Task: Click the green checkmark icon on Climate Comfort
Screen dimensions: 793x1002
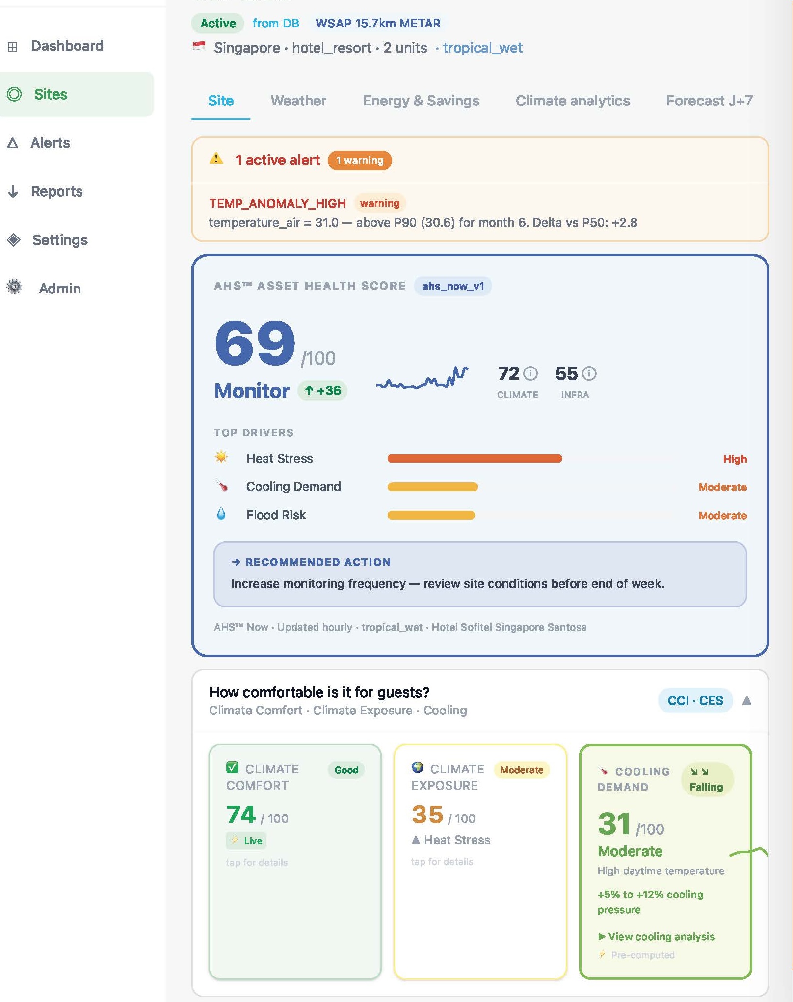Action: [232, 767]
